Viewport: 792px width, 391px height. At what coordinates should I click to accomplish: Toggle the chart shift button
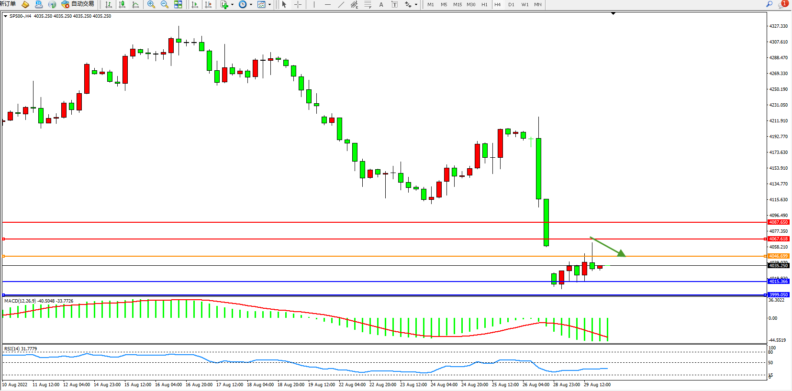[208, 4]
